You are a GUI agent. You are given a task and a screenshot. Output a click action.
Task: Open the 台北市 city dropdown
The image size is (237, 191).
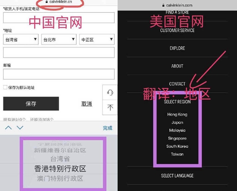coord(59,39)
